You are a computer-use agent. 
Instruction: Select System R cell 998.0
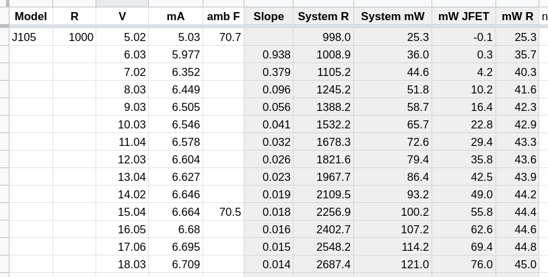click(x=323, y=37)
